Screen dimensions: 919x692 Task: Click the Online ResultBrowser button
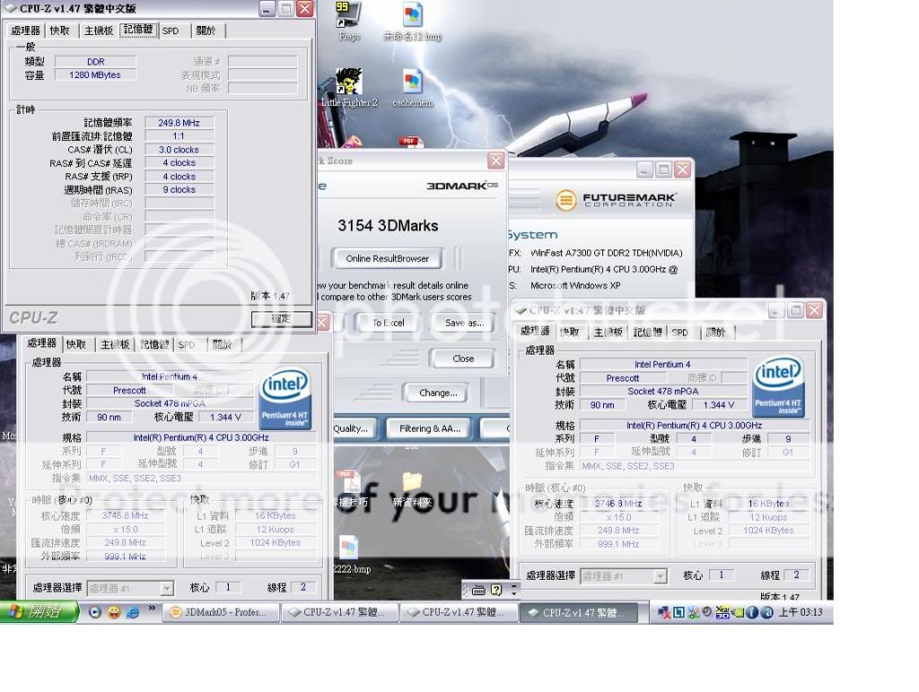[x=387, y=258]
